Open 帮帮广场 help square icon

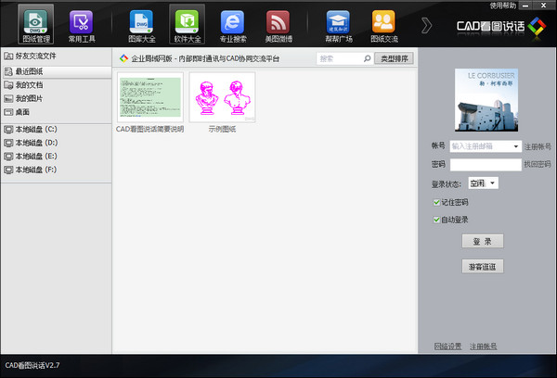point(339,26)
